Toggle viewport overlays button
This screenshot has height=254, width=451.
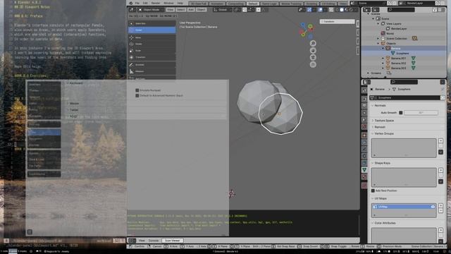(320, 9)
